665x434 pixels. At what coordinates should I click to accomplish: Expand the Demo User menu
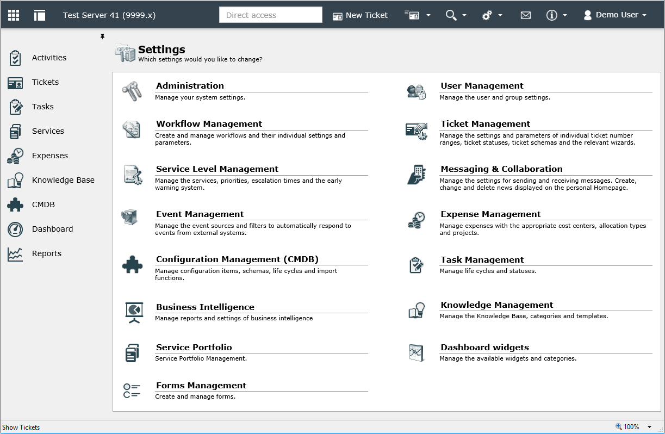(x=615, y=15)
